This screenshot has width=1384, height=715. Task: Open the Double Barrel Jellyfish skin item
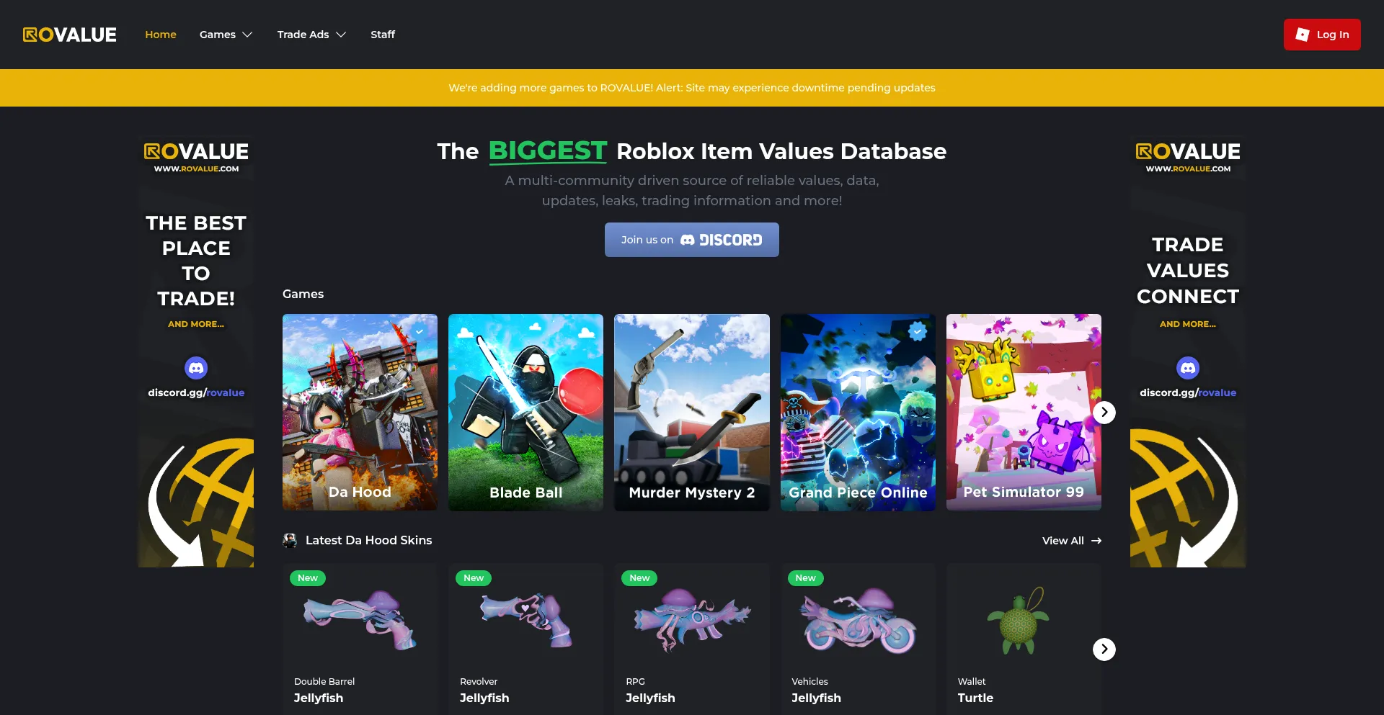coord(360,639)
